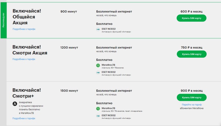Viewport: 221px width, 126px height.
Task: Click MegaFon.TV icon in Смотри+ tariff
Action: coord(98,109)
